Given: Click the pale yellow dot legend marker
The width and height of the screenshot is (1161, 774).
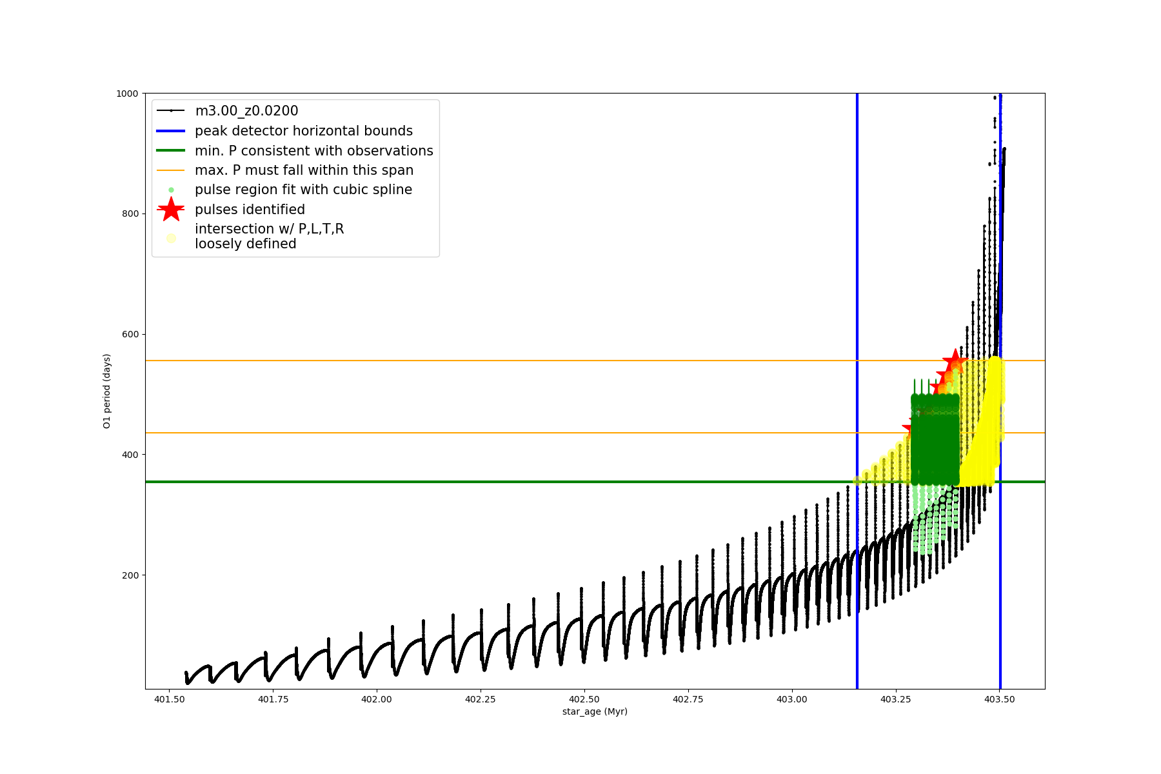Looking at the screenshot, I should (x=171, y=238).
